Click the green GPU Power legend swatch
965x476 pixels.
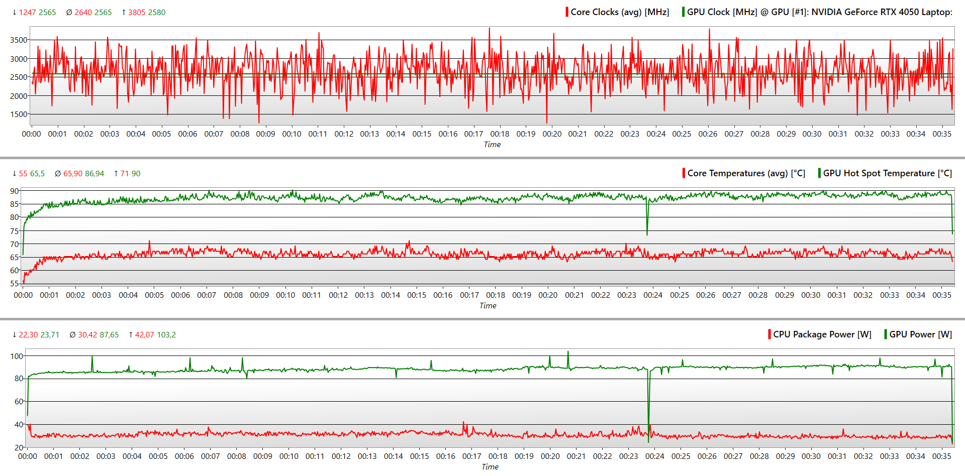pos(886,334)
